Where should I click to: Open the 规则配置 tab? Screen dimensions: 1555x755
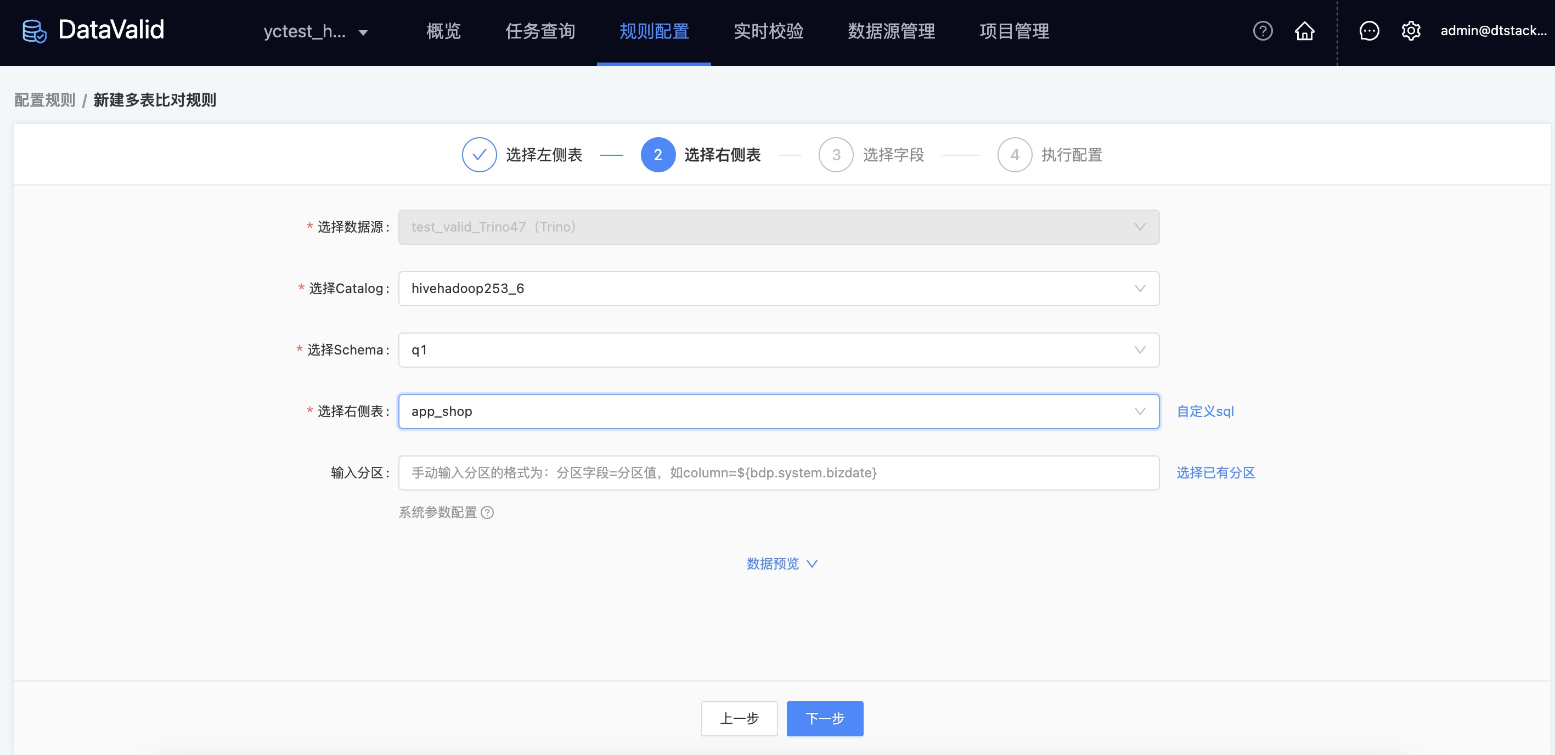tap(653, 31)
